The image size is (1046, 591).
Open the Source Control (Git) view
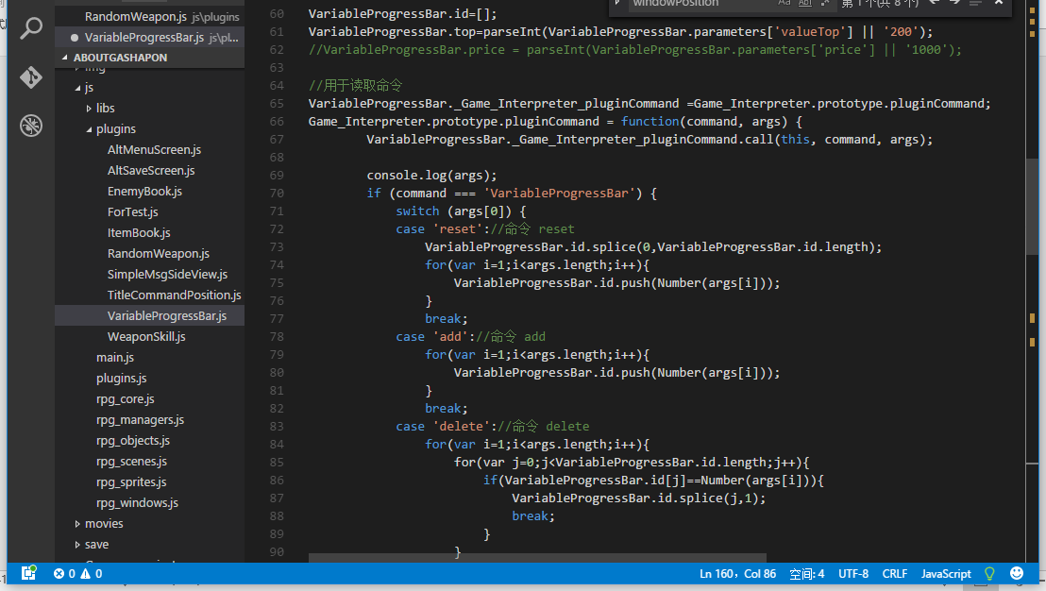point(31,77)
